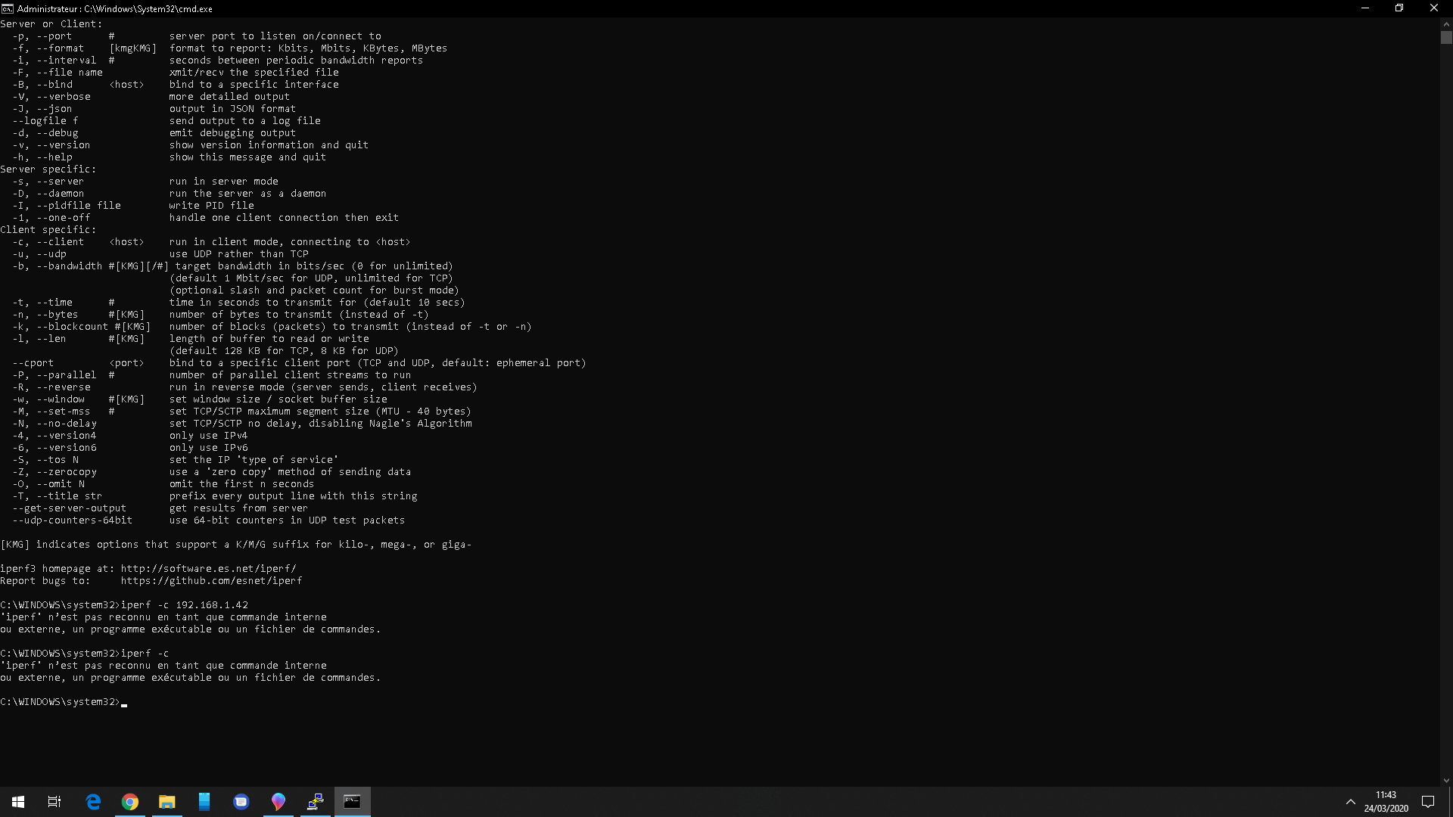This screenshot has width=1453, height=817.
Task: Open File Explorer from the taskbar
Action: [x=167, y=802]
